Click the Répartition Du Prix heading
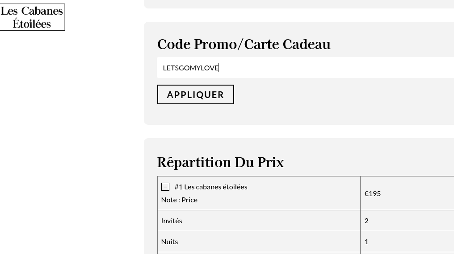 point(220,162)
